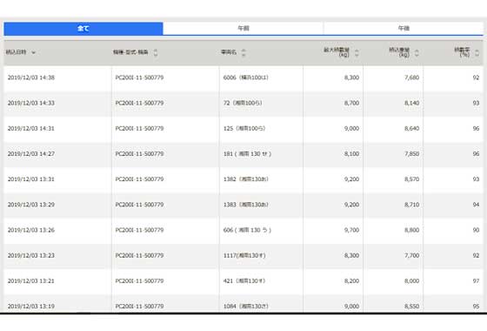Sort by 車両名 column arrows
Viewport: 487px width, 331px height.
tap(243, 52)
